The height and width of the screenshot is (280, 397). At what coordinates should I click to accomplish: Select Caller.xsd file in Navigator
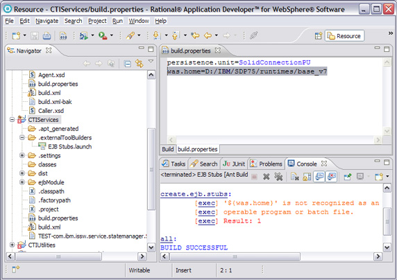pyautogui.click(x=47, y=110)
